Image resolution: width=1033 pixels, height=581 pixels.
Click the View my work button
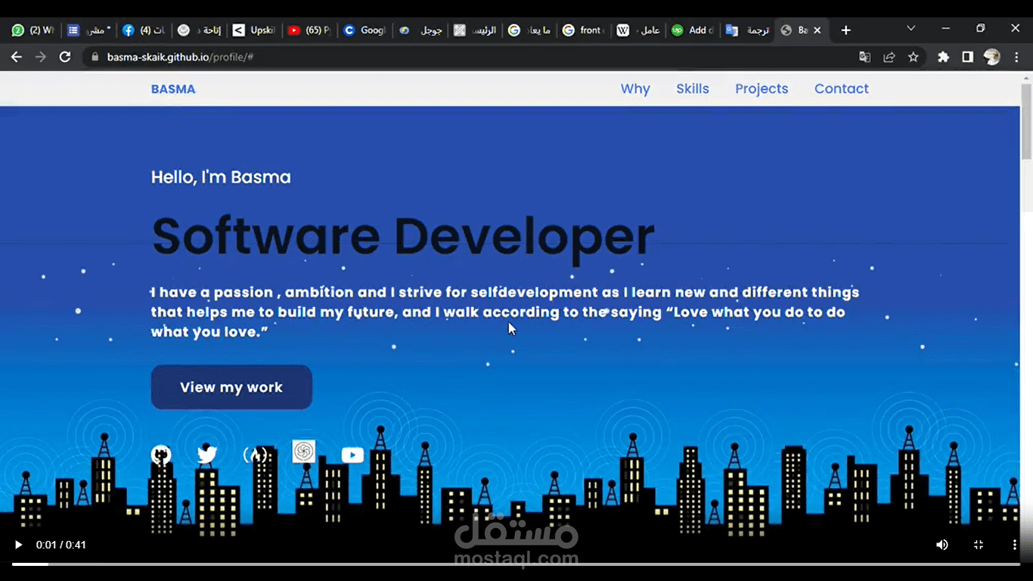(x=231, y=387)
